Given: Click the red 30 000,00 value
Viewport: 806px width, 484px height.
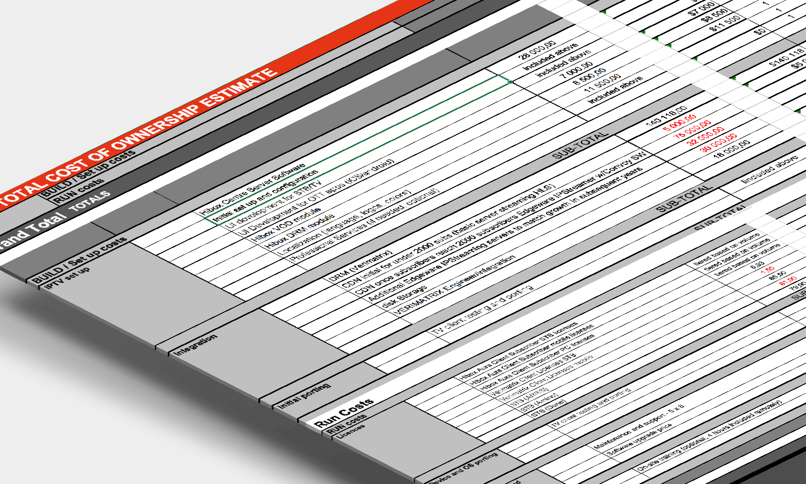Looking at the screenshot, I should 719,143.
